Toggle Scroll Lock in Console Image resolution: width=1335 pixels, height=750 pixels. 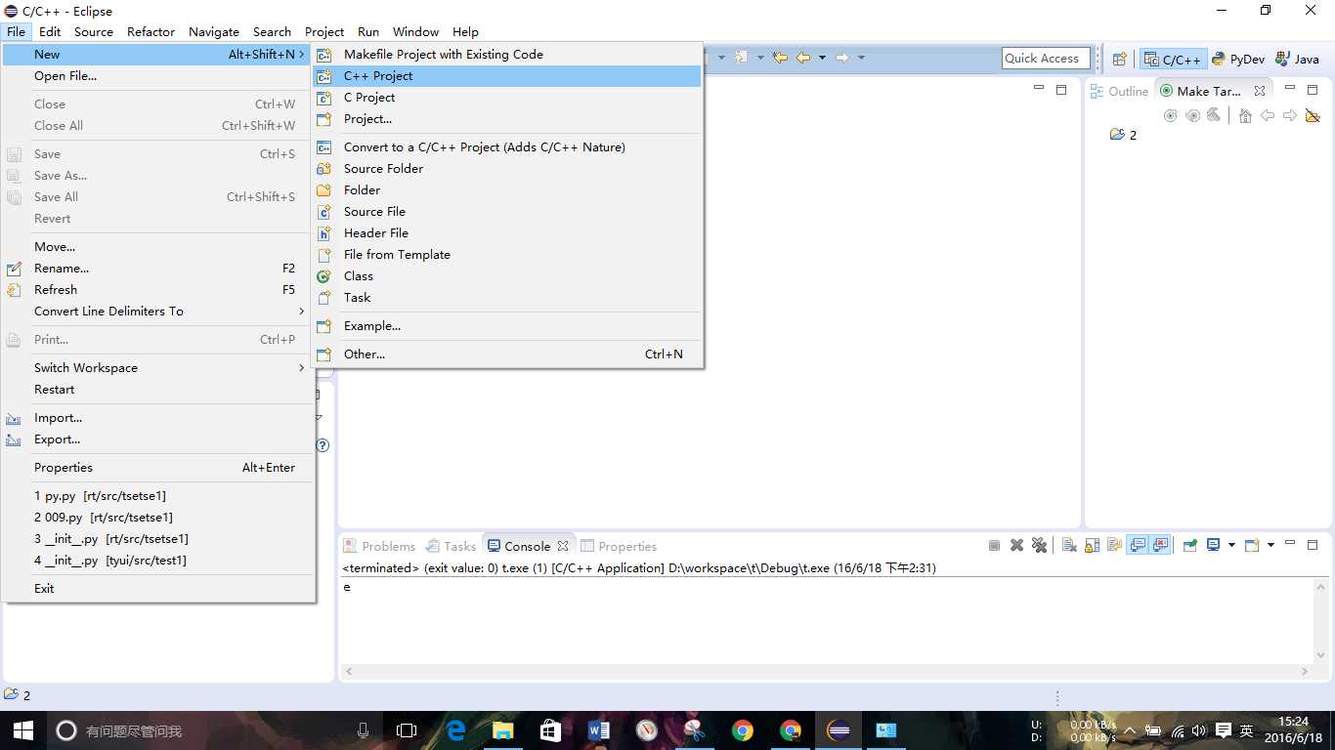click(1092, 546)
